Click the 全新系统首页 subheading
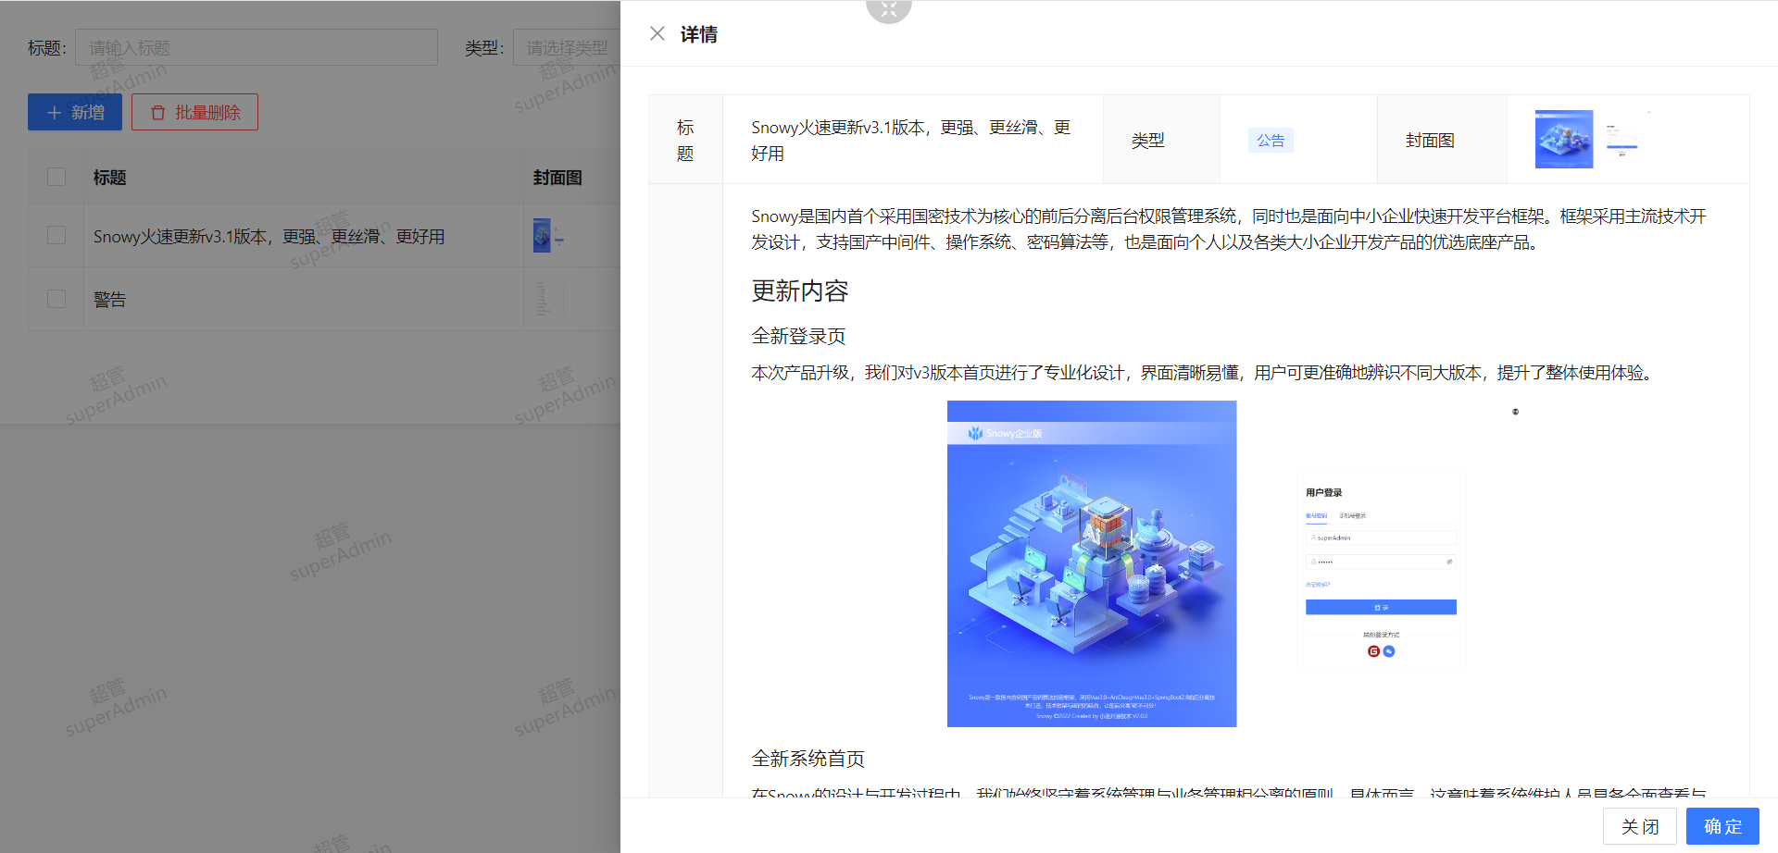 (x=808, y=759)
